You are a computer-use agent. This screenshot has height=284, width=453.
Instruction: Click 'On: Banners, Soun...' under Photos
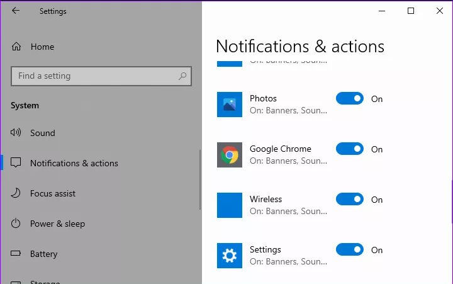288,110
